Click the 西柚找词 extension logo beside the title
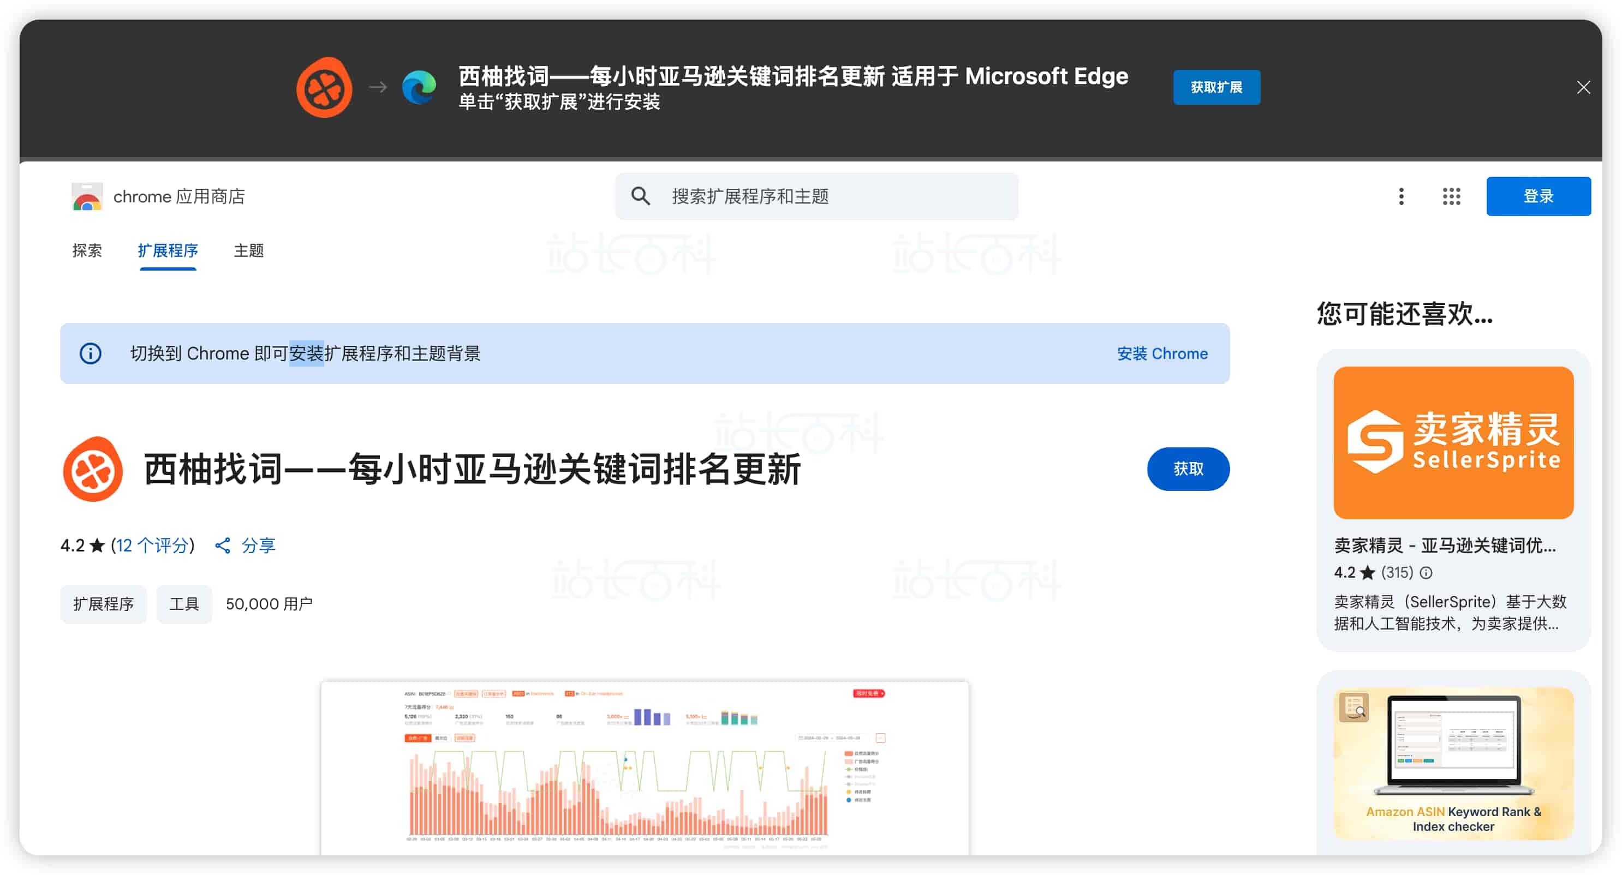 coord(93,469)
